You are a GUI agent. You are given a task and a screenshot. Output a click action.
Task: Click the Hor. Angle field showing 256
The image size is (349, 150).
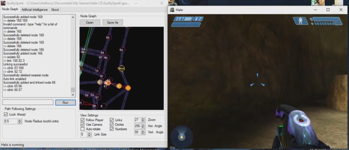(137, 126)
